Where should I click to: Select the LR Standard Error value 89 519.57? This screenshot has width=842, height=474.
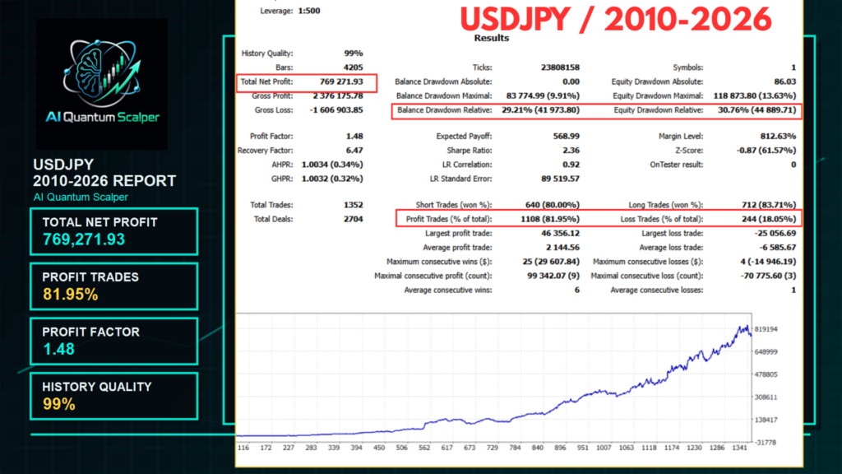tap(560, 179)
